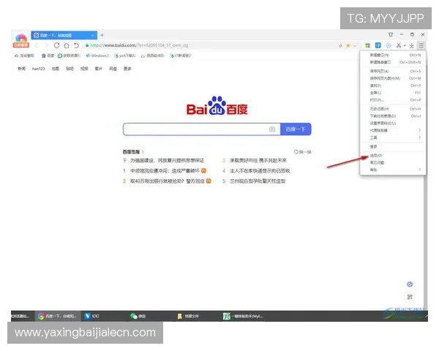
Task: Click the skin shirt icon in title bar
Action: [391, 34]
